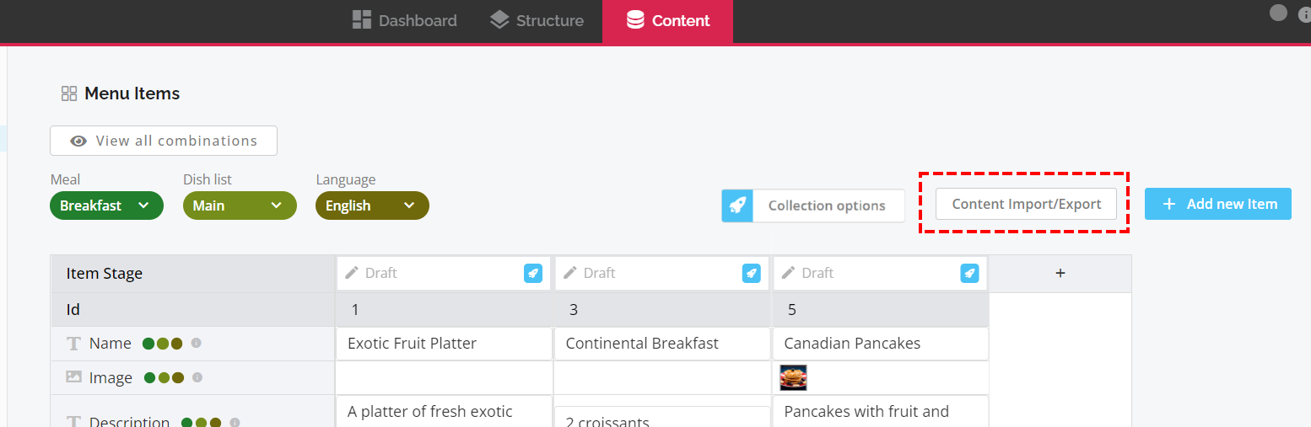Click the pencil icon on item 1 Draft stage
1311x427 pixels.
[352, 273]
